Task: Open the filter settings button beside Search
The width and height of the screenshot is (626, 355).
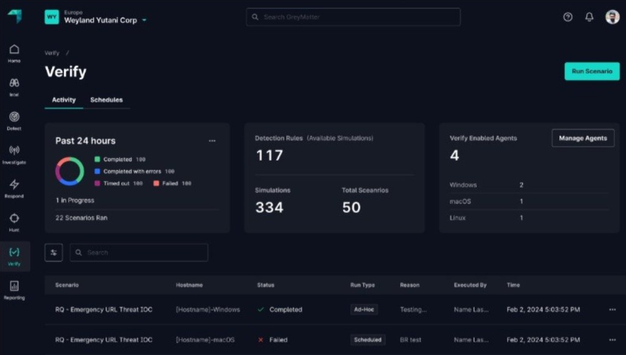Action: (x=54, y=252)
